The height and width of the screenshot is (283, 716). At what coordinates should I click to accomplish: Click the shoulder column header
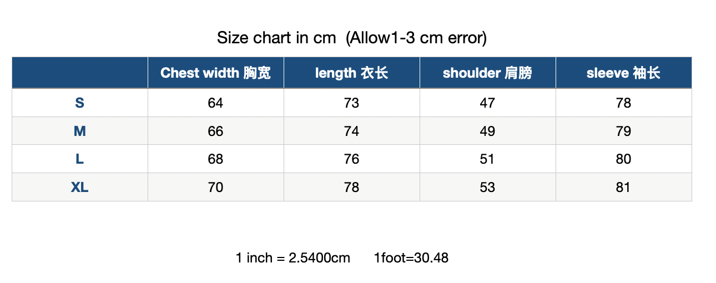(x=487, y=73)
